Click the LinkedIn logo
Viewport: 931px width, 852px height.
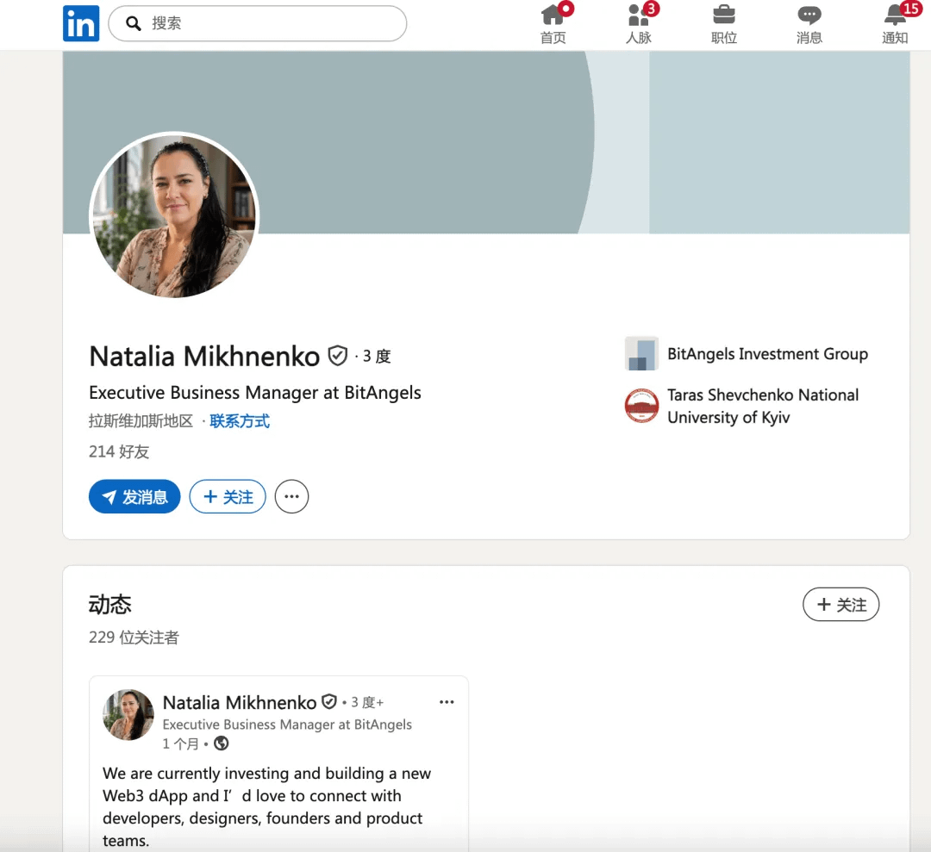coord(81,24)
